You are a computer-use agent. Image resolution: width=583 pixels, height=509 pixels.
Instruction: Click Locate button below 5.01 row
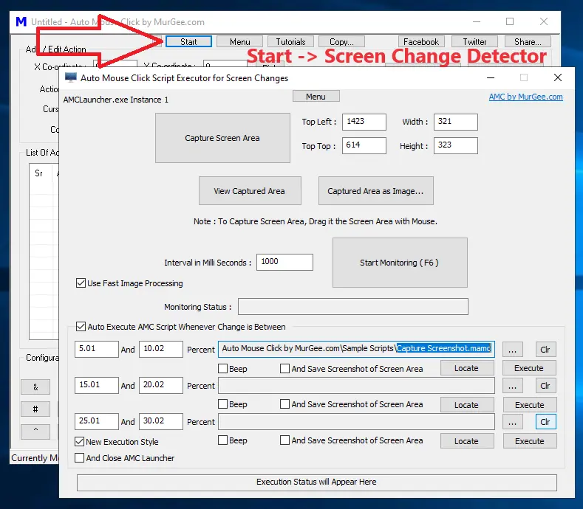point(467,368)
